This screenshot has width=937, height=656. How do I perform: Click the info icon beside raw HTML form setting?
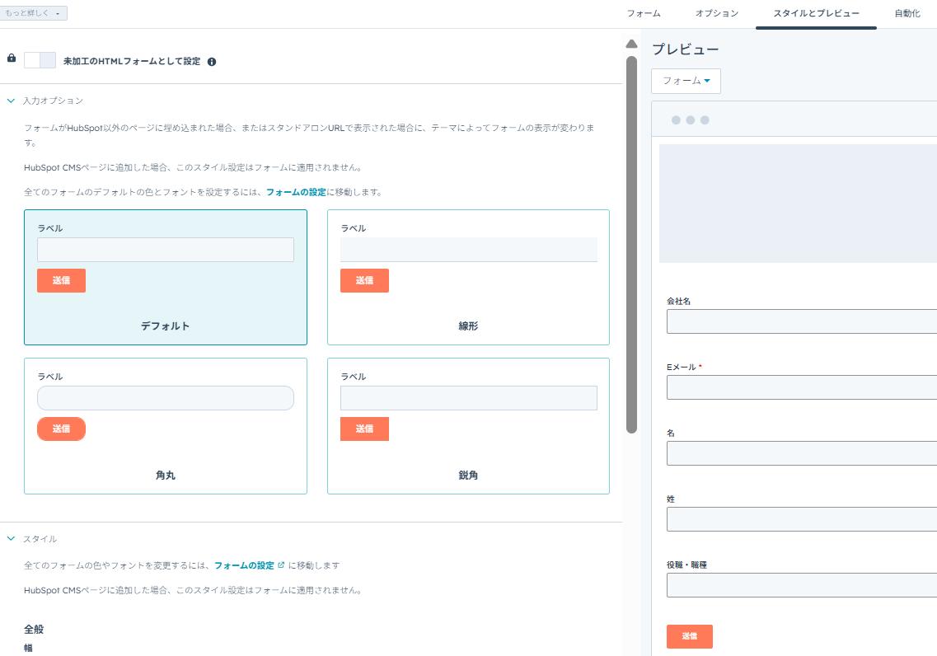[212, 62]
